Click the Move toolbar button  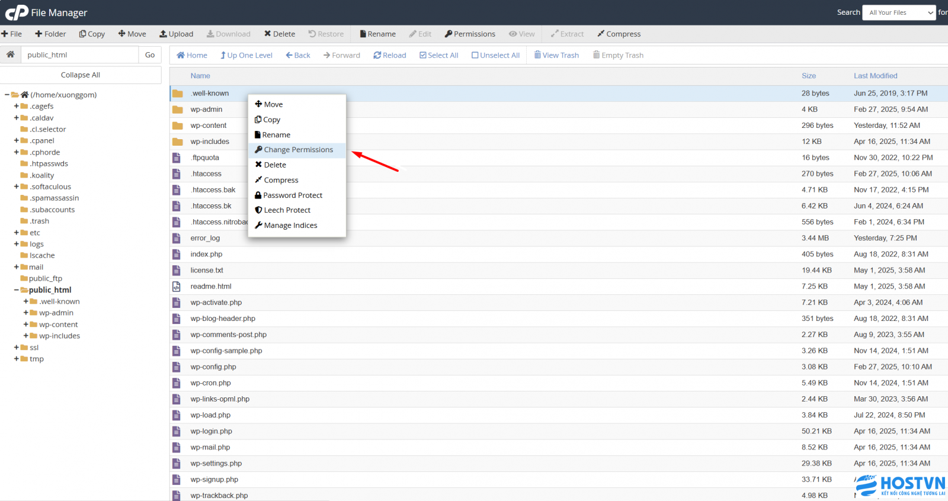tap(132, 34)
